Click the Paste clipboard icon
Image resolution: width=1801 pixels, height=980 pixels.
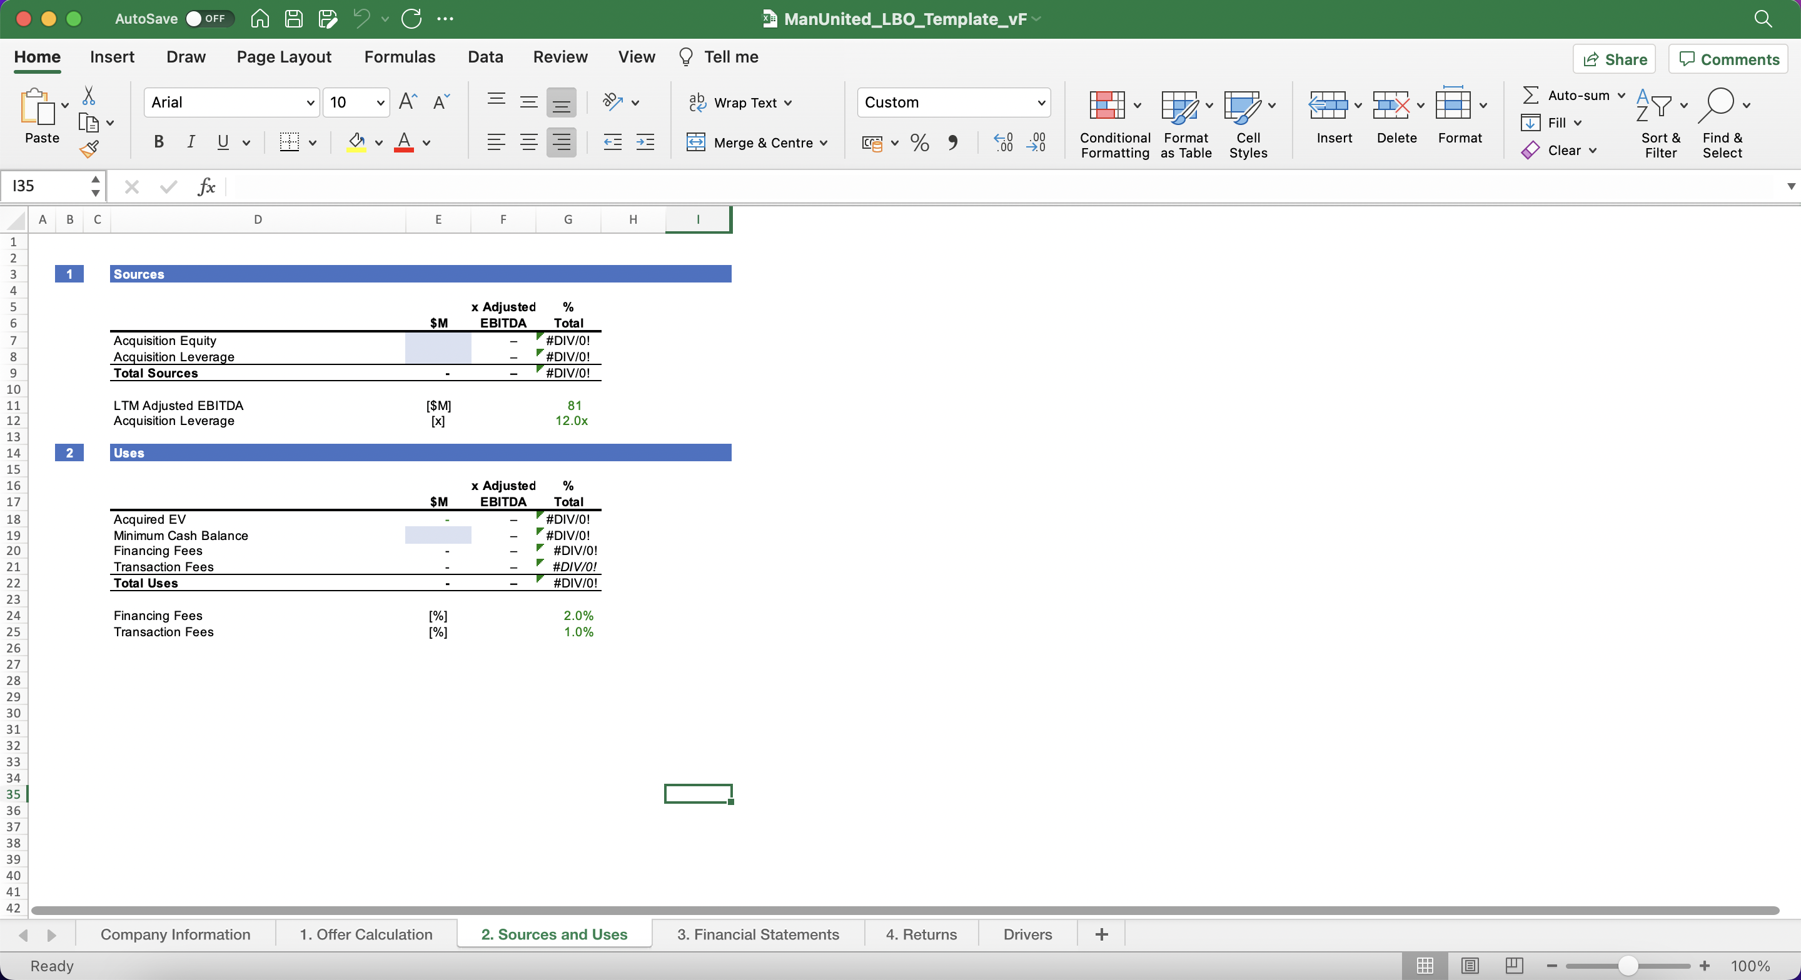pyautogui.click(x=38, y=106)
